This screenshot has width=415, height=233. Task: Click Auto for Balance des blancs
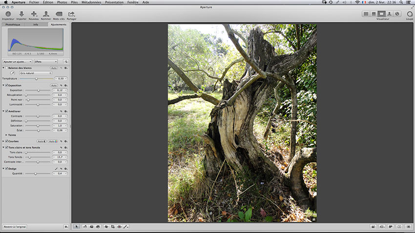(x=54, y=68)
